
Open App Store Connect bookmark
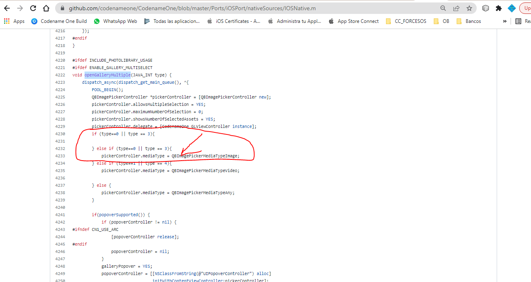coord(354,21)
